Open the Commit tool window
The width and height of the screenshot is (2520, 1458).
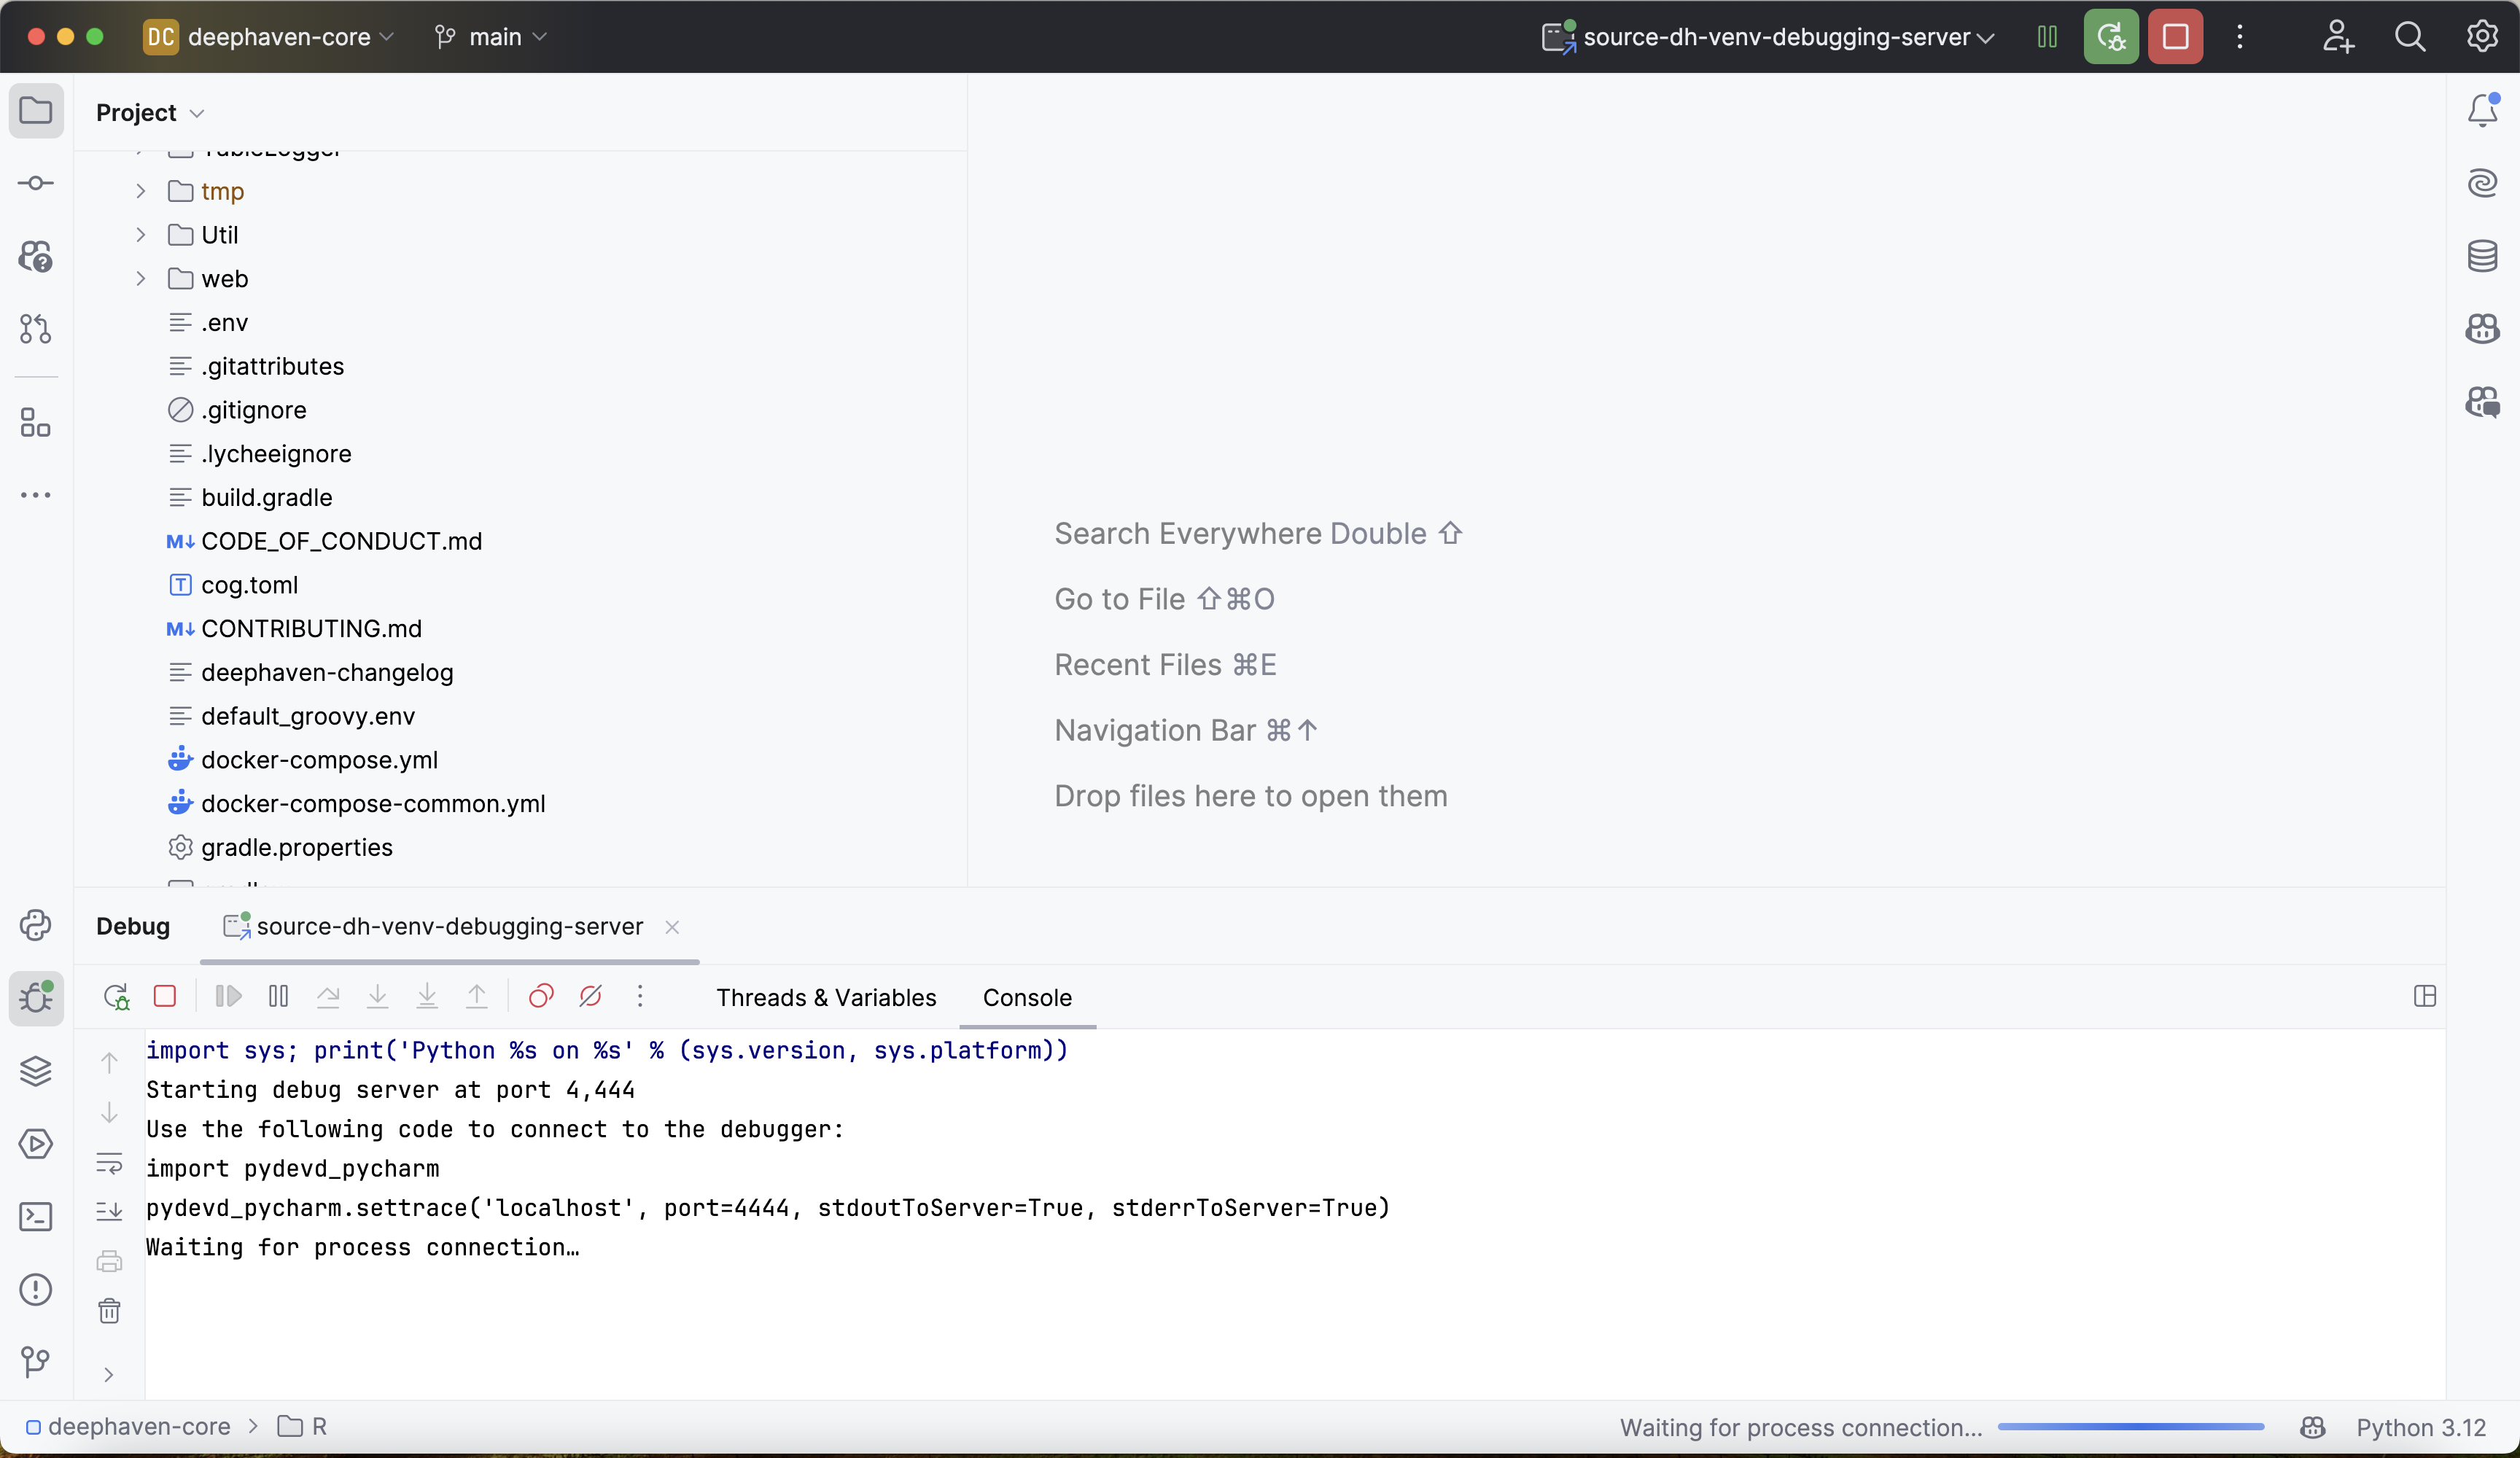36,183
